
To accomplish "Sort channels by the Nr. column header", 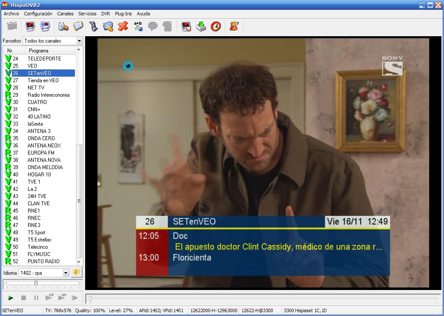I will 14,50.
